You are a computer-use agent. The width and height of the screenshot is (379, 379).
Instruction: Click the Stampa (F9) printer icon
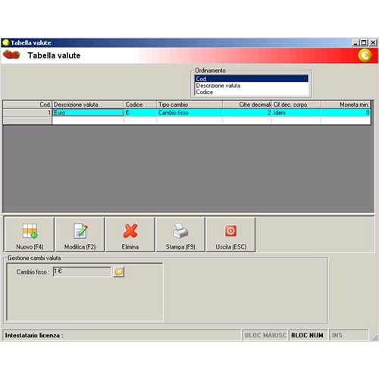pos(180,231)
